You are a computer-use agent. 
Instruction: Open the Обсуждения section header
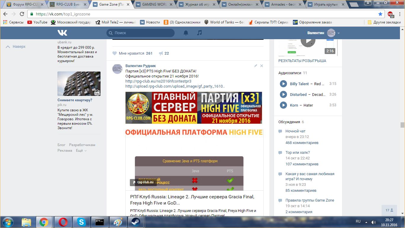point(289,122)
